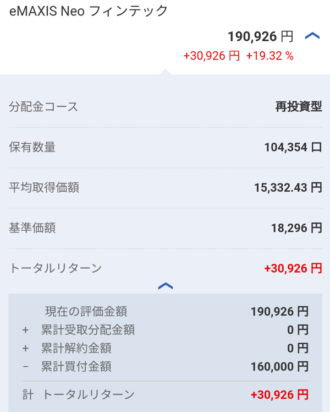Click the 190,926 円 valuation at top
The height and width of the screenshot is (412, 330).
261,37
